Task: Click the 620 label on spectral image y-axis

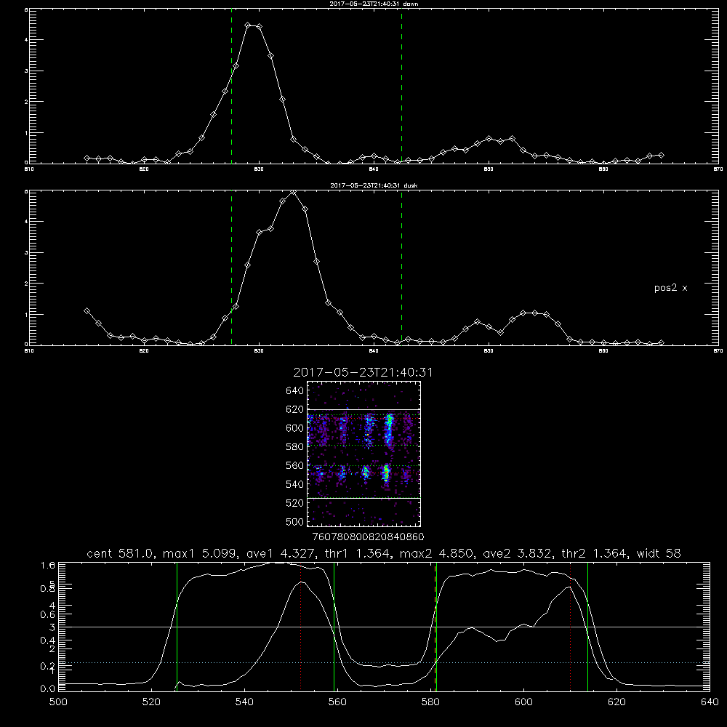Action: point(294,409)
